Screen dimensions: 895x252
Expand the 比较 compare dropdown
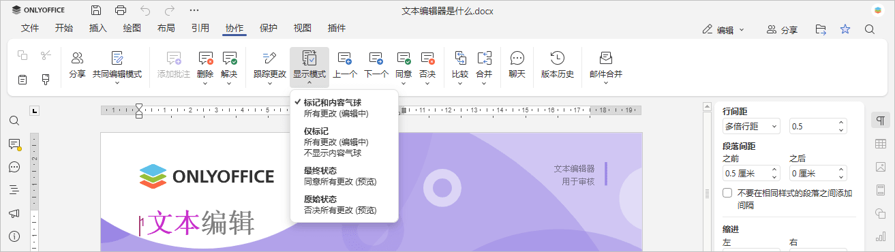pos(460,83)
